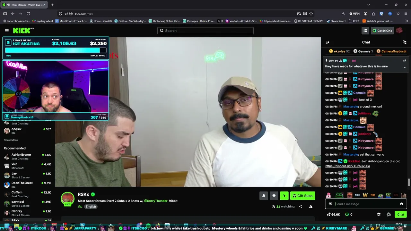Open qoqsik followed channel
Screen dimensions: 411x231
pos(27,131)
